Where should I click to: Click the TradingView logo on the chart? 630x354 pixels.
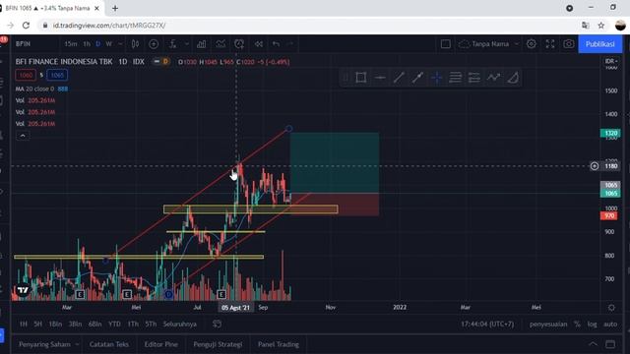(23, 290)
